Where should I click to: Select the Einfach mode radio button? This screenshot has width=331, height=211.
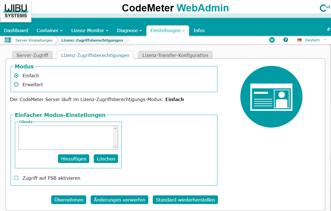[16, 75]
